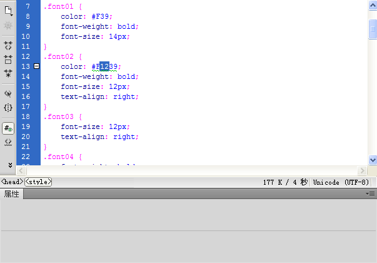Image resolution: width=377 pixels, height=263 pixels.
Task: Show more coding toolbar buttons
Action: click(9, 165)
